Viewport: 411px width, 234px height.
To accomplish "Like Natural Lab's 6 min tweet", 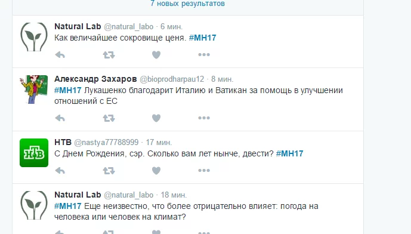I will click(x=156, y=55).
